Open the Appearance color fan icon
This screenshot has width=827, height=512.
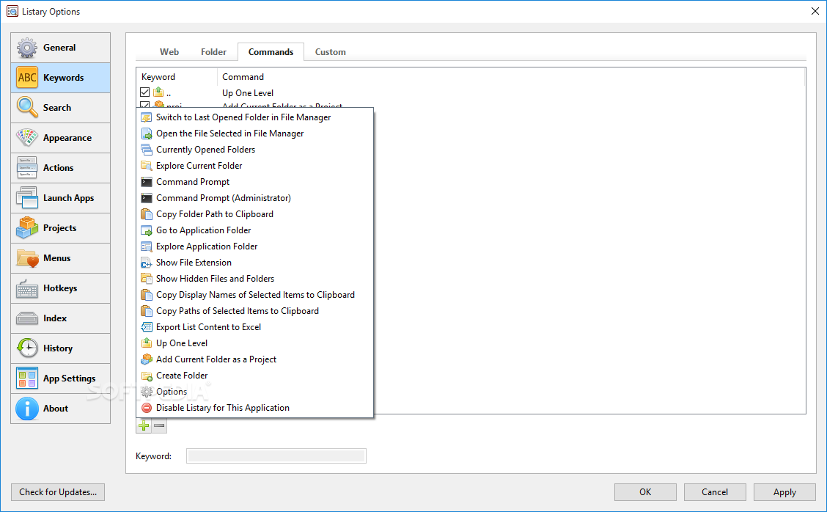27,138
